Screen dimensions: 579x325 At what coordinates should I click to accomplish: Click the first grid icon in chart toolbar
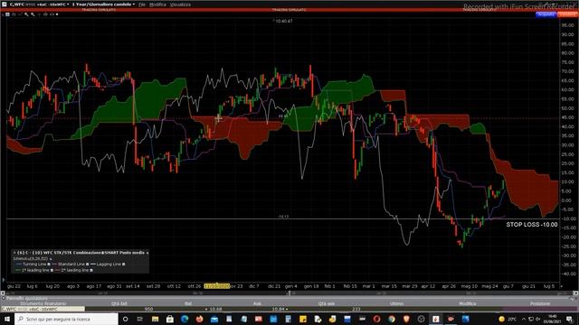(x=7, y=14)
